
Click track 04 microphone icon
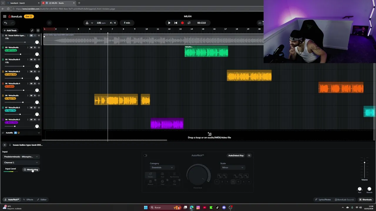pos(3,72)
